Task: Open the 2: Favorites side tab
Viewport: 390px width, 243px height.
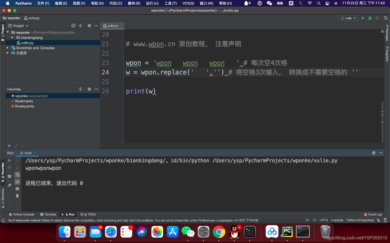Action: point(3,172)
